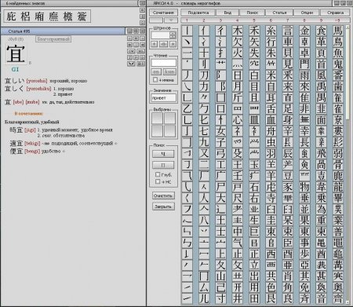Click the Сочетания button
Image resolution: width=353 pixels, height=307 pixels.
(163, 13)
